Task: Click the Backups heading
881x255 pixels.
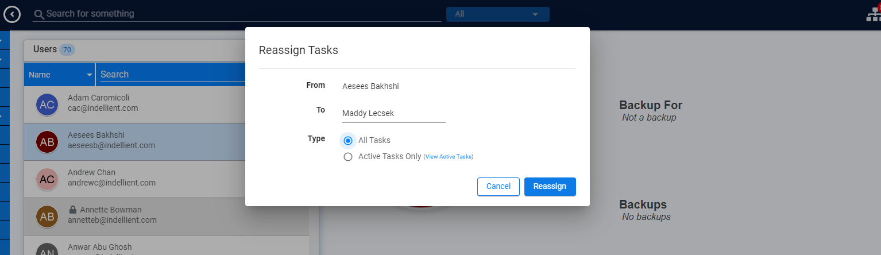Action: click(x=643, y=204)
